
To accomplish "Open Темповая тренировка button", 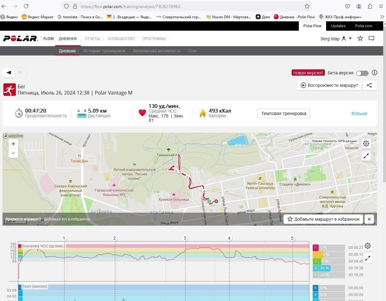I will [x=284, y=113].
